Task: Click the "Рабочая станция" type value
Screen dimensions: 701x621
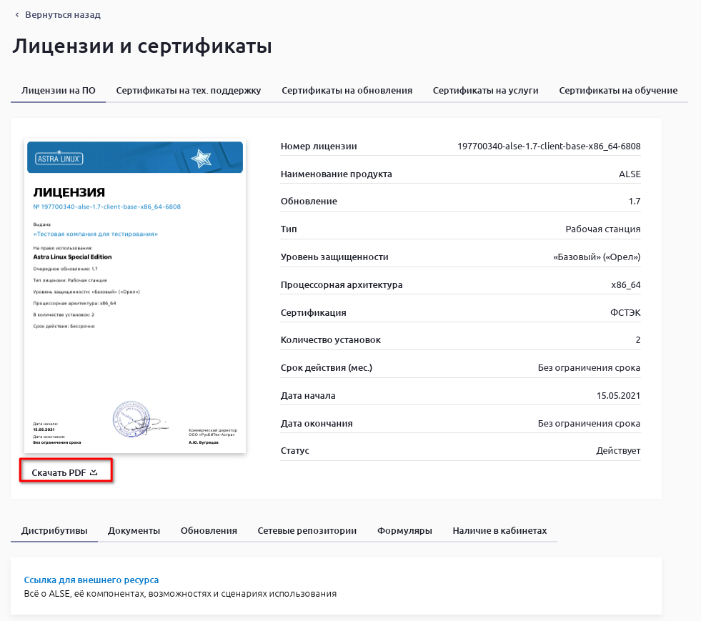Action: (x=602, y=229)
